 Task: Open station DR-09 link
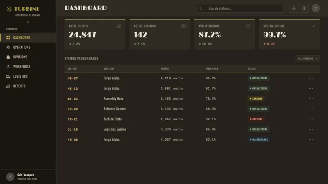point(73,109)
